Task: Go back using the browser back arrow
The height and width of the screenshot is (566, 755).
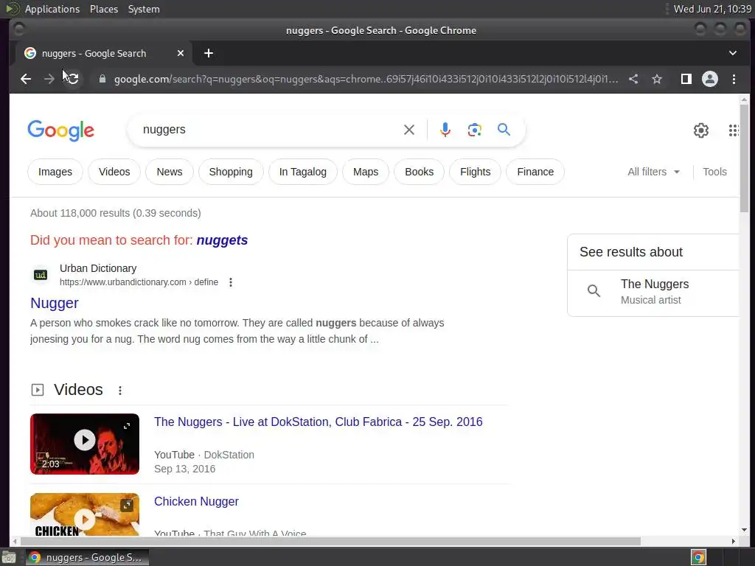Action: click(x=26, y=79)
